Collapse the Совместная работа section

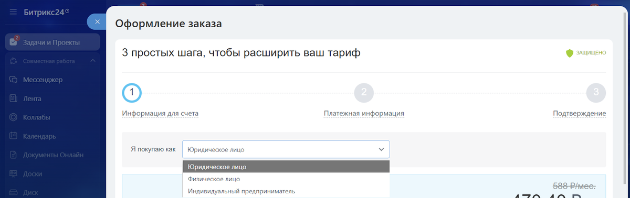point(93,61)
